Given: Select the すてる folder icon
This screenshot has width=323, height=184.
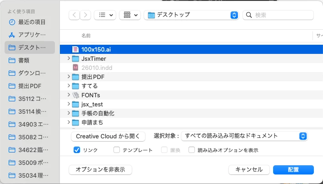Looking at the screenshot, I should click(75, 86).
